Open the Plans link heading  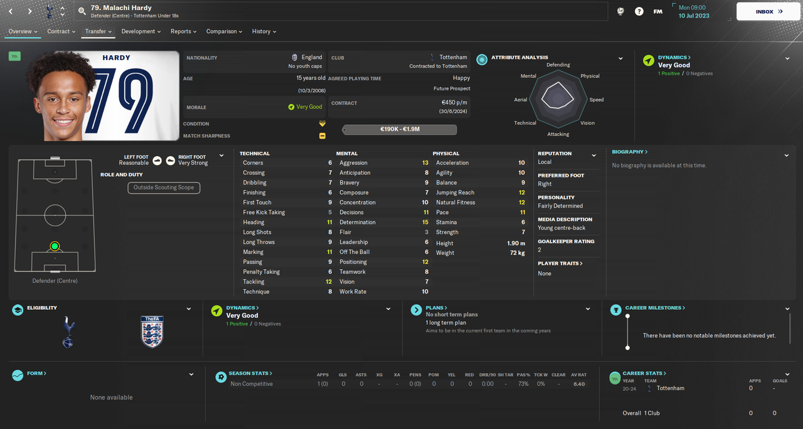click(436, 308)
